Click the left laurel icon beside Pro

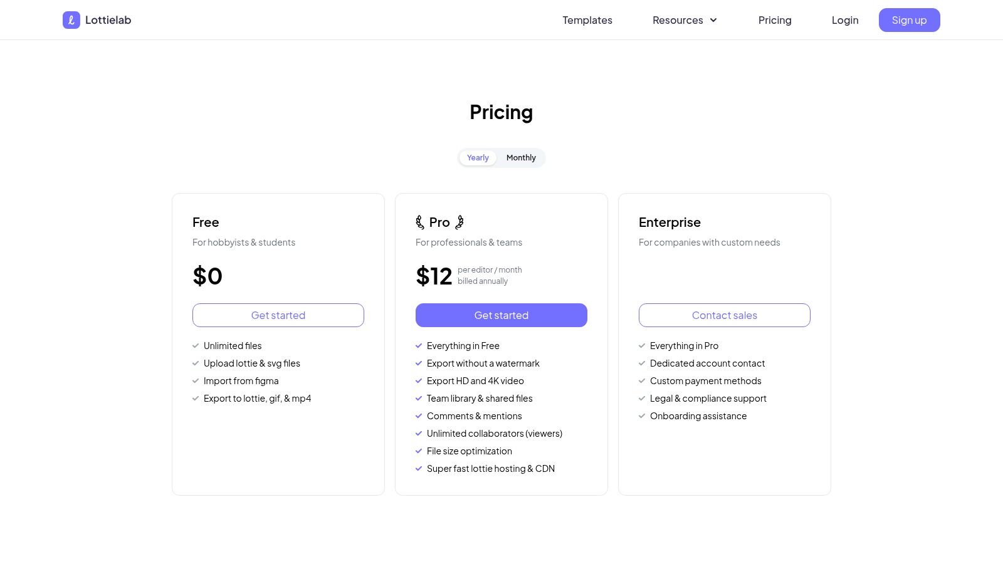click(420, 222)
